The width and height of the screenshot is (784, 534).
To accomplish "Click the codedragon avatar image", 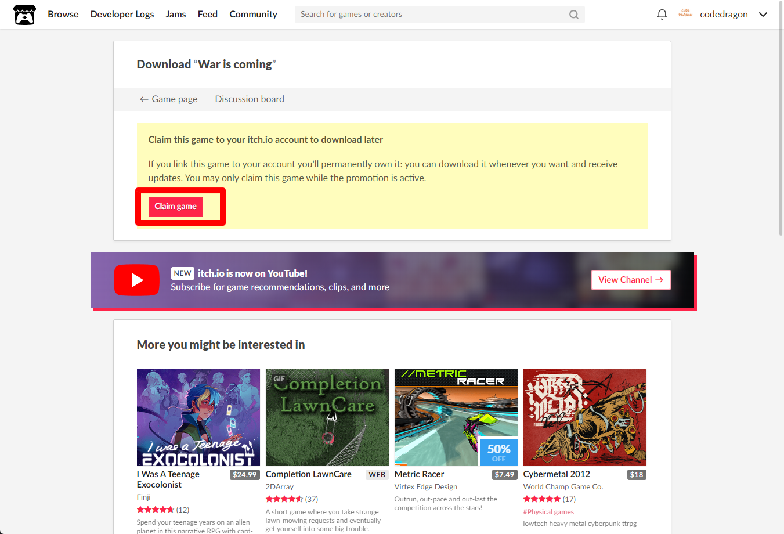I will click(x=685, y=14).
